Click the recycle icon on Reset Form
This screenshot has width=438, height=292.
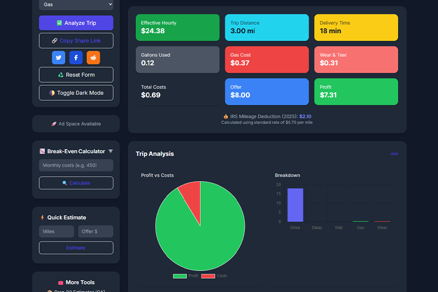pos(61,74)
